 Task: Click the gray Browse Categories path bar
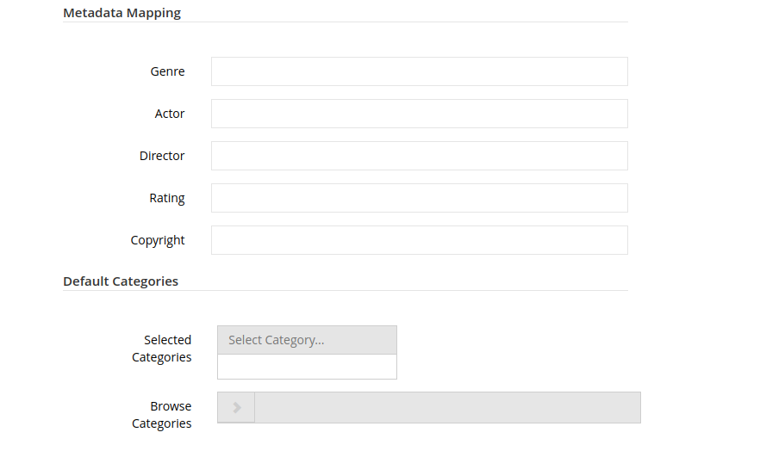click(x=447, y=407)
